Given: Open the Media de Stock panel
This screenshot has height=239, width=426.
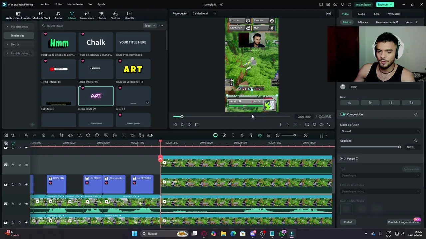Looking at the screenshot, I should [41, 16].
